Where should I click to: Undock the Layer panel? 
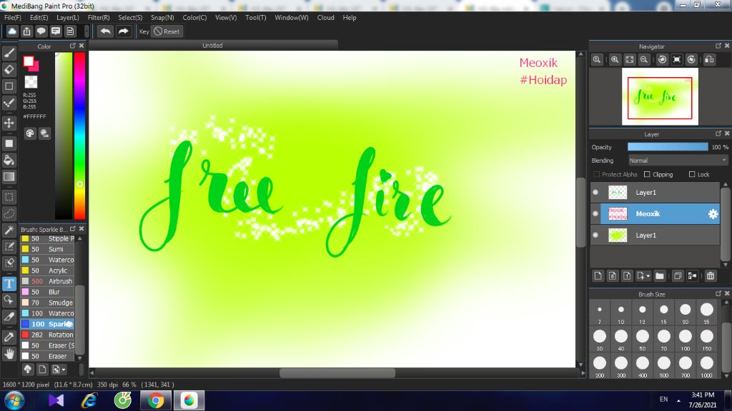[718, 133]
